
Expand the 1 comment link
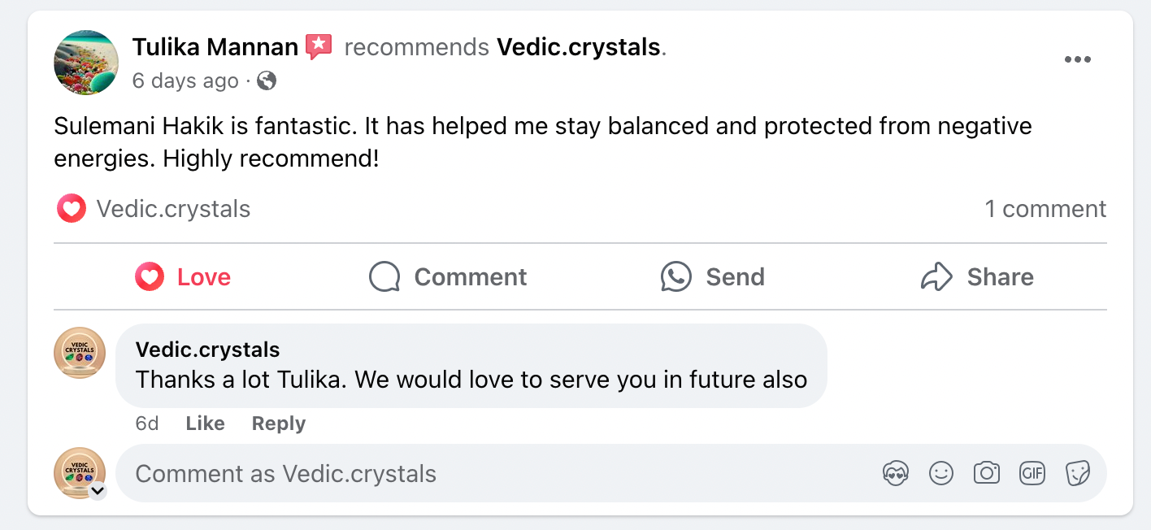tap(1045, 209)
